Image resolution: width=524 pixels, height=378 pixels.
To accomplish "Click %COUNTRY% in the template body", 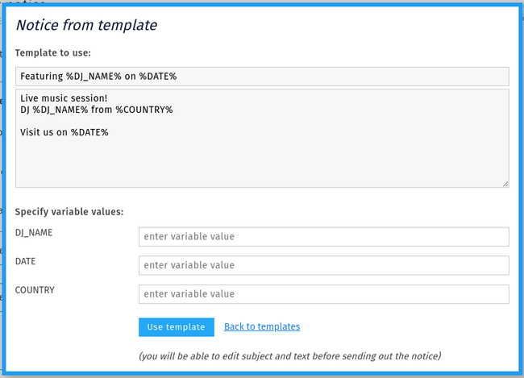I will tap(144, 110).
